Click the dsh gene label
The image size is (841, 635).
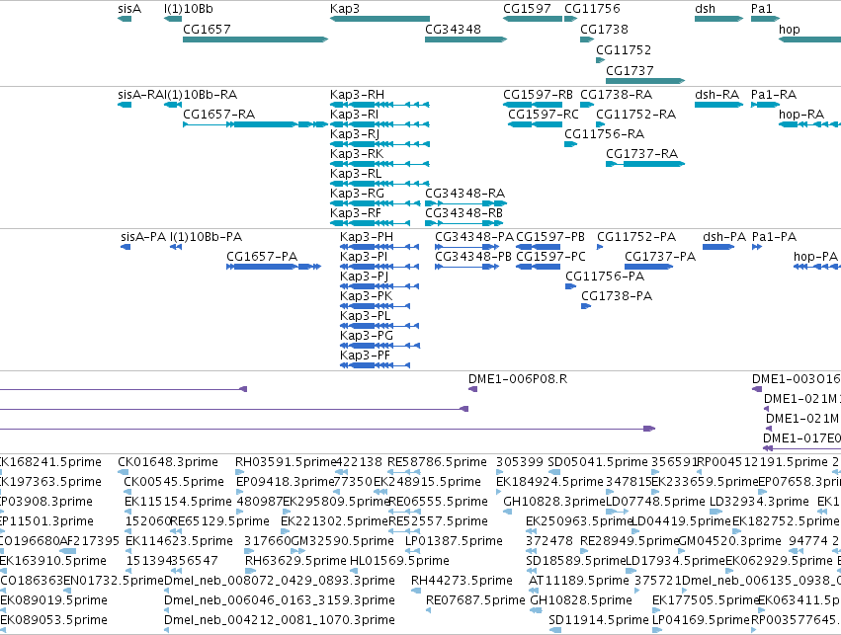705,9
